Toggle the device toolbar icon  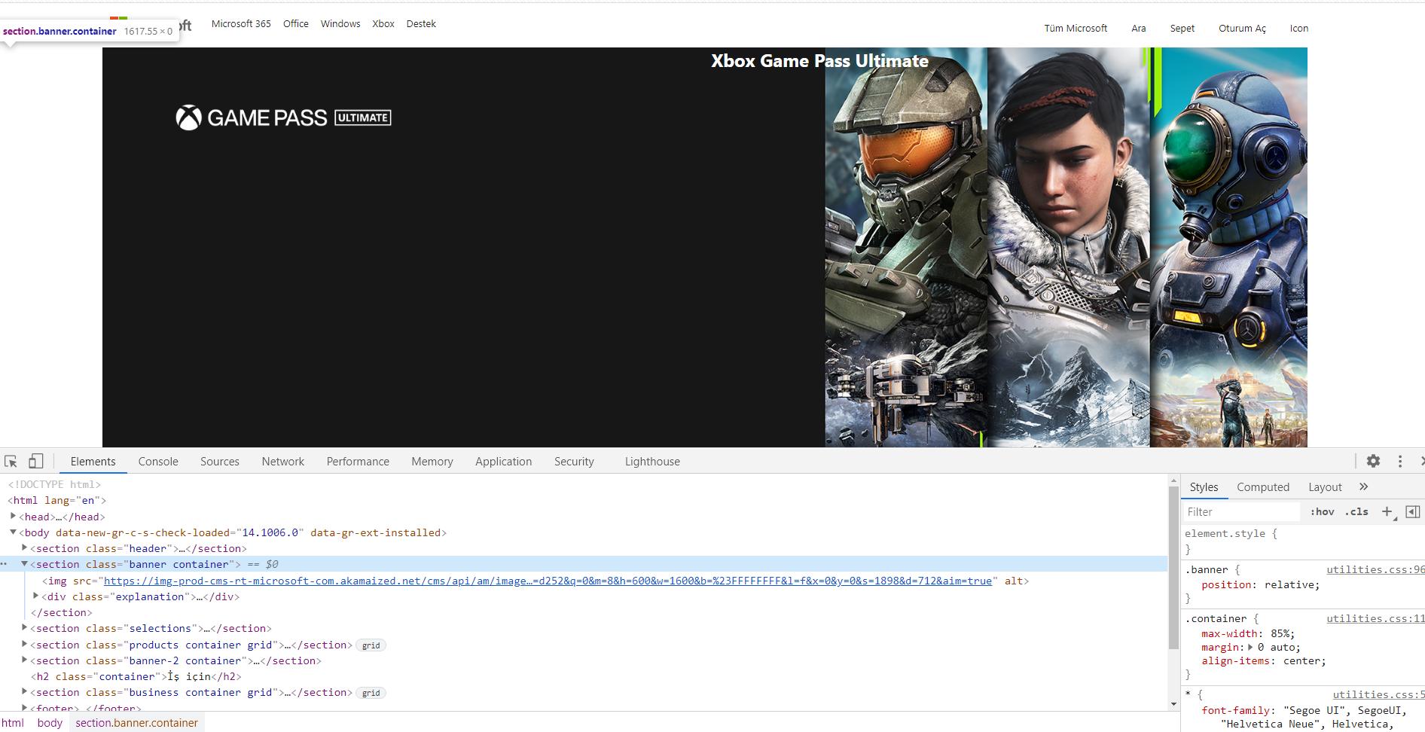click(x=35, y=462)
